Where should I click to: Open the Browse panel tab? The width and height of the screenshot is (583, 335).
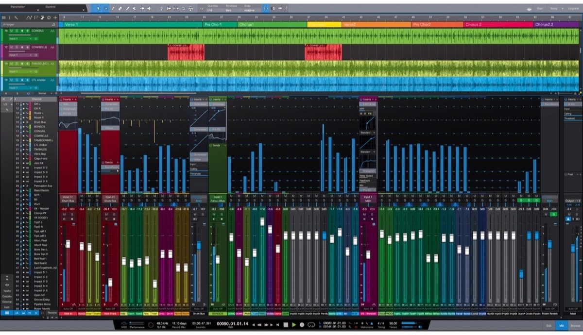point(575,326)
